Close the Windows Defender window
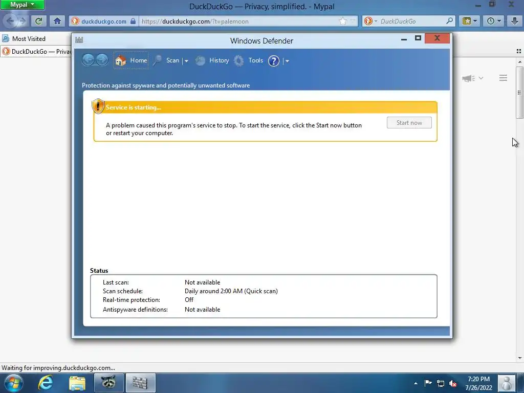Viewport: 524px width, 393px height. [x=437, y=38]
